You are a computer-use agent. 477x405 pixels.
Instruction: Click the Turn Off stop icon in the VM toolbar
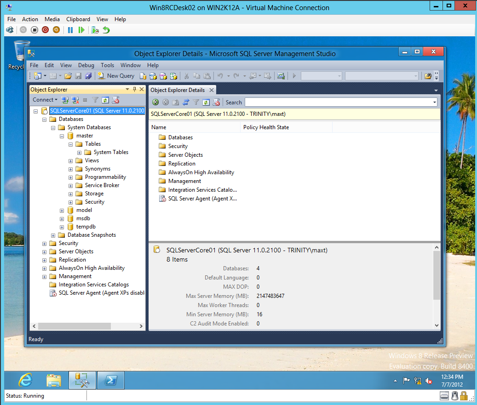point(34,30)
